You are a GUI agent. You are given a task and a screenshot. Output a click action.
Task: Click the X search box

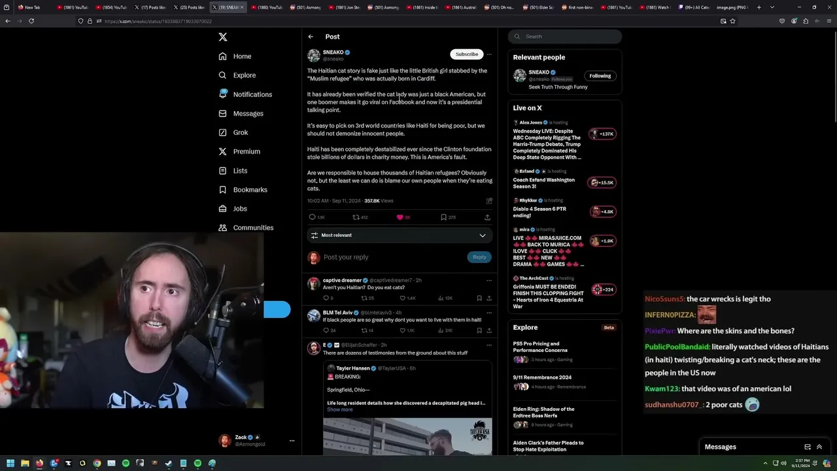tap(565, 37)
